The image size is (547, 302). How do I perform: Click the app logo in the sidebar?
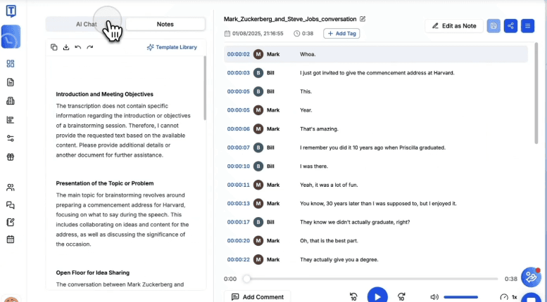pos(11,11)
